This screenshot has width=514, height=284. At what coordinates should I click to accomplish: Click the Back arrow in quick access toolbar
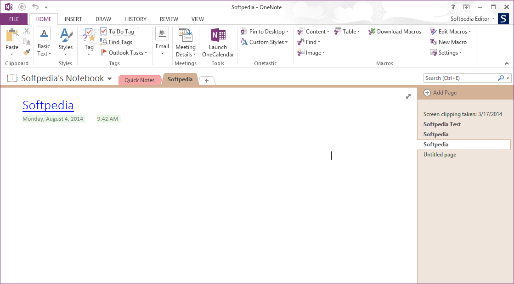pyautogui.click(x=22, y=7)
